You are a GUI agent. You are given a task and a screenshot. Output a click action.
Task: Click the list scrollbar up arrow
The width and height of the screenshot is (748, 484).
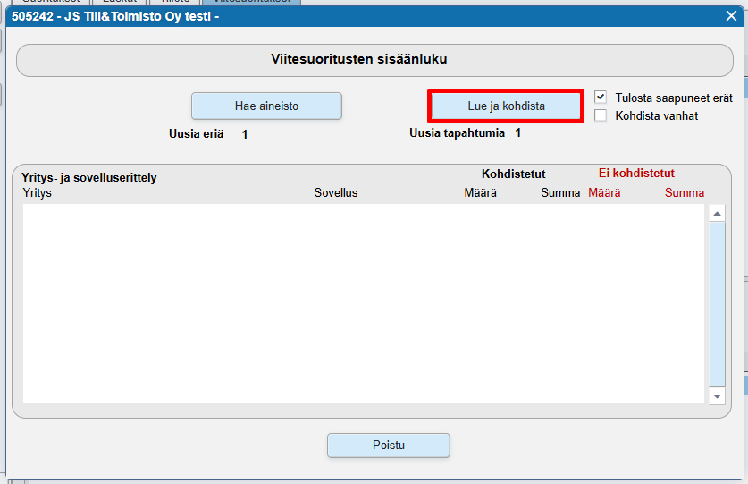tap(717, 214)
